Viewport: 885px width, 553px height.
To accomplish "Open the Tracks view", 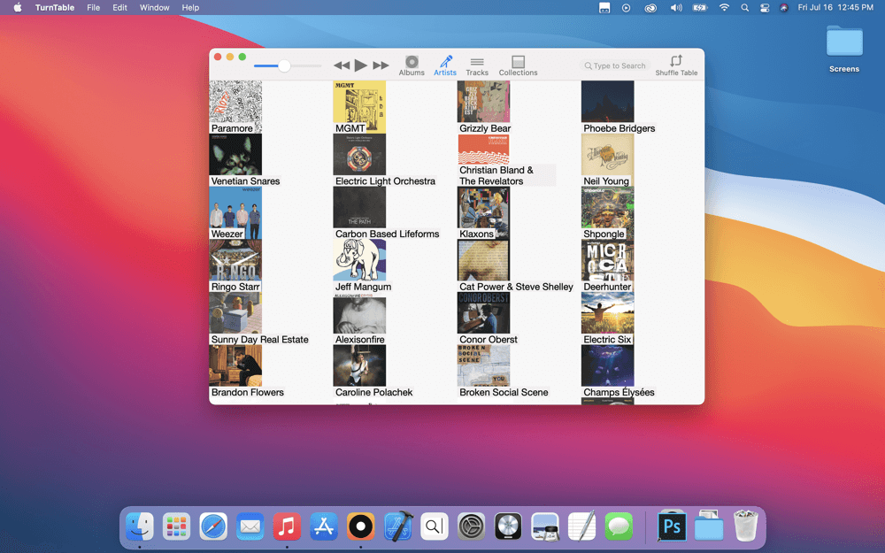I will 477,65.
